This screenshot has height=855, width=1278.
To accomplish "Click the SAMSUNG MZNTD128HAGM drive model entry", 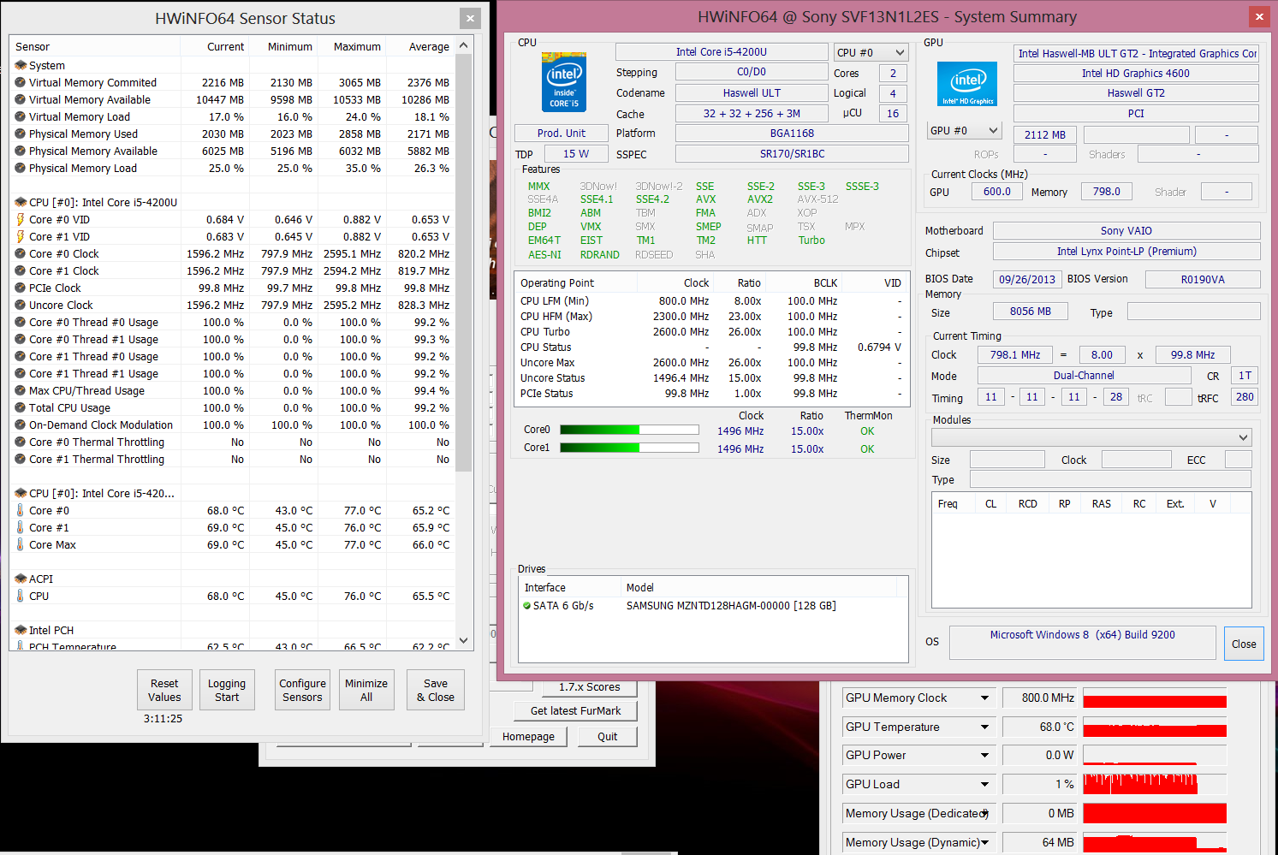I will (x=731, y=606).
